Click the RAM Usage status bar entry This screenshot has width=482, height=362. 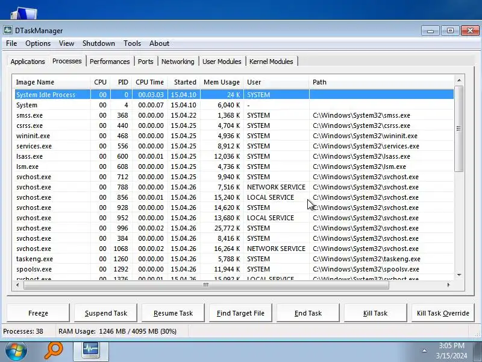pos(117,331)
